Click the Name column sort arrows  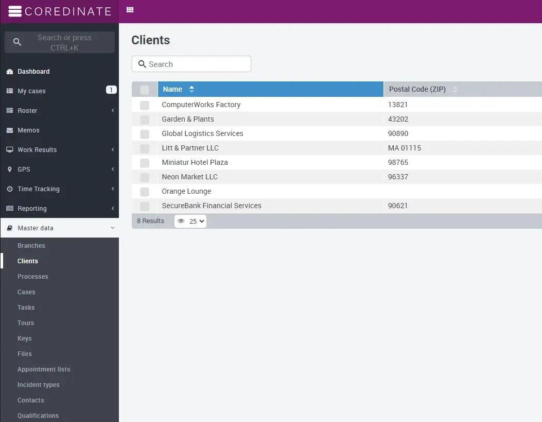point(191,89)
